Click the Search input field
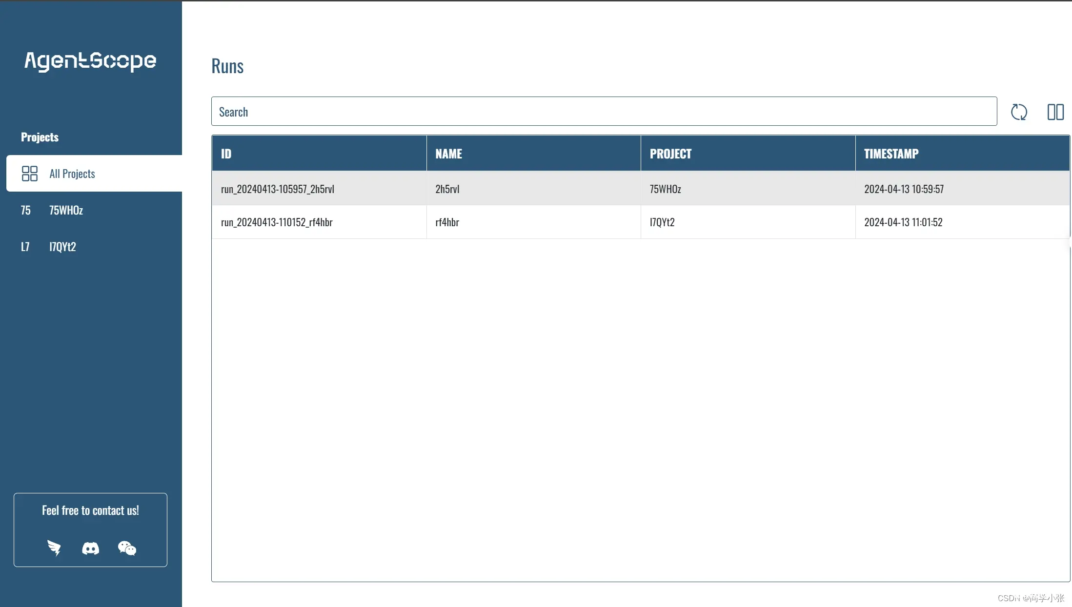Screen dimensions: 1072x607 pyautogui.click(x=604, y=111)
